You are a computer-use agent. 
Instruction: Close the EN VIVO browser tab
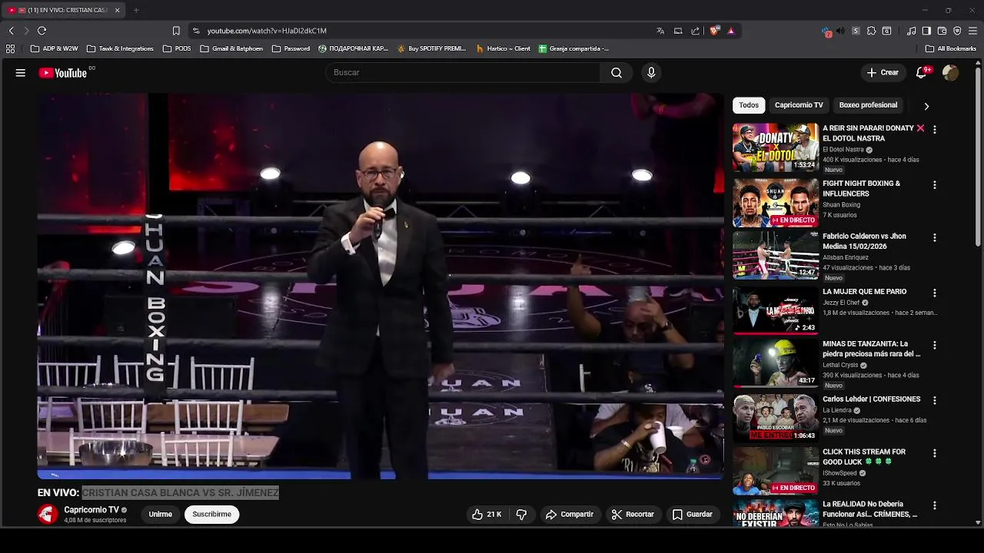[117, 10]
